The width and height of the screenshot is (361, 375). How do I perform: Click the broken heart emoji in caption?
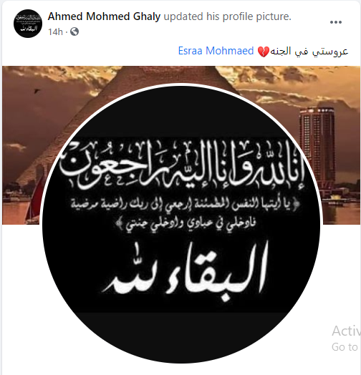coord(263,52)
